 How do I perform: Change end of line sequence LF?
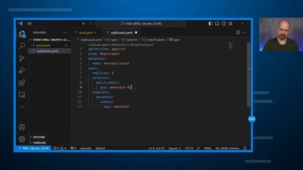click(198, 148)
